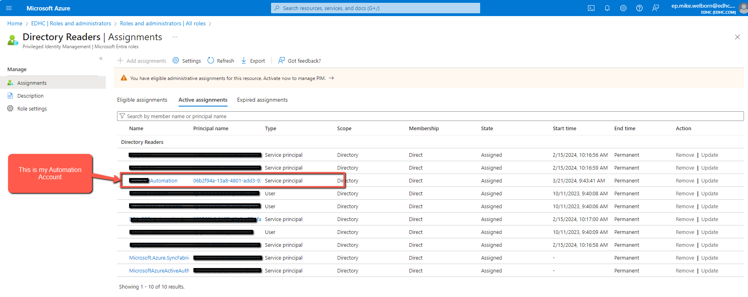
Task: Click the Principal name column header
Action: (x=211, y=129)
